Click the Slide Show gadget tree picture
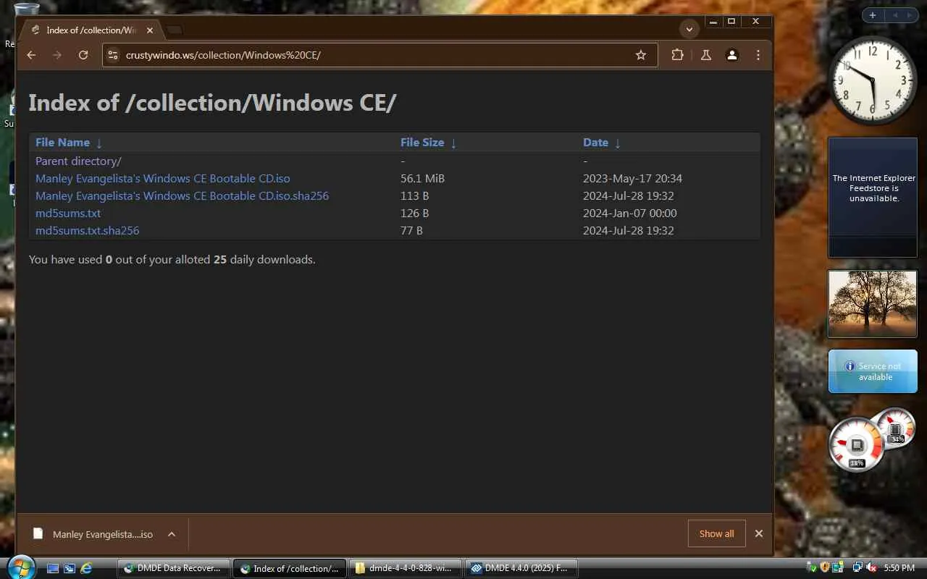927x579 pixels. pos(873,304)
